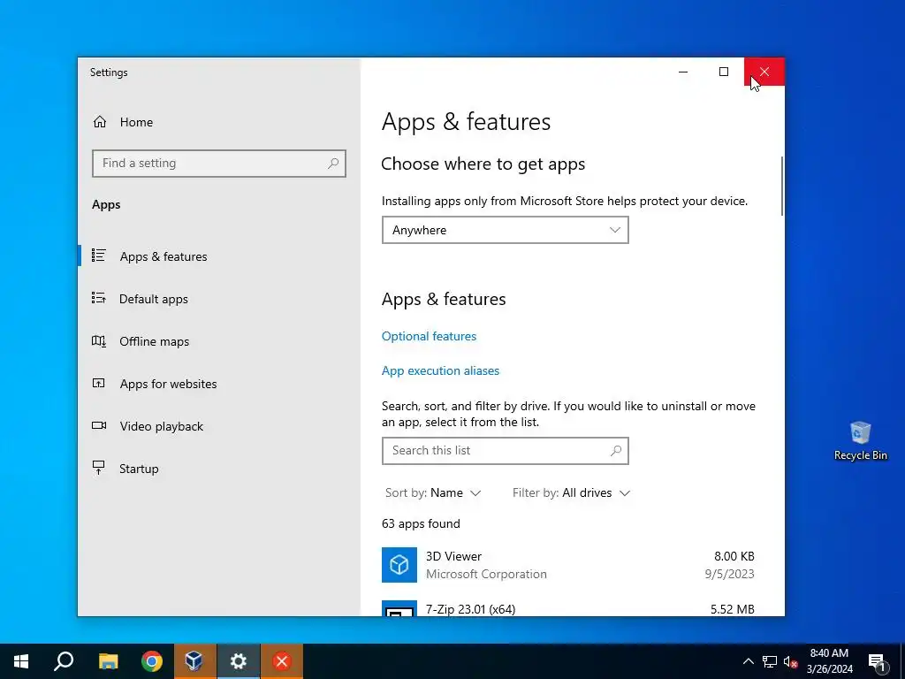Click the Startup sidebar icon

click(x=99, y=468)
